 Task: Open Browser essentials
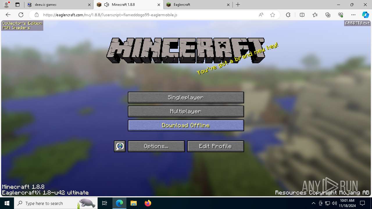(x=341, y=15)
